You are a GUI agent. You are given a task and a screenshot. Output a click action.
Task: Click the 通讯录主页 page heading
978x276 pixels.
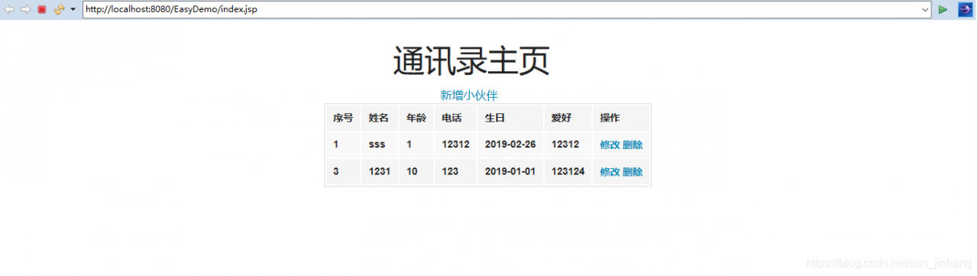[471, 61]
